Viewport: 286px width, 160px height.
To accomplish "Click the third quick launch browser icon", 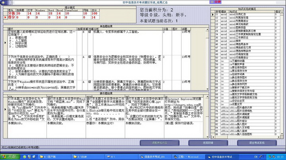I will click(x=34, y=156).
